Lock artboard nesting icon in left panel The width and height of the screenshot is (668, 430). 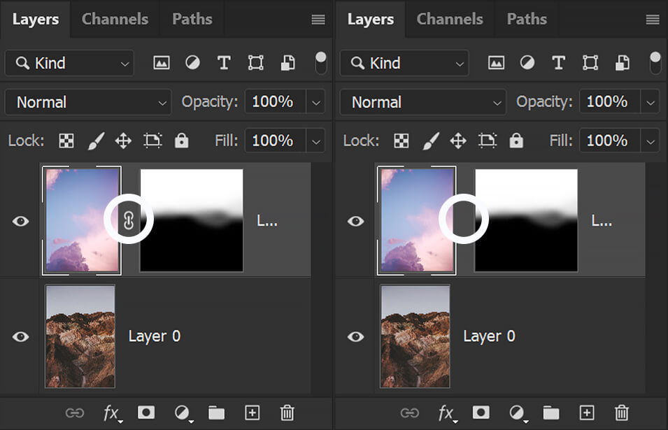pyautogui.click(x=152, y=141)
